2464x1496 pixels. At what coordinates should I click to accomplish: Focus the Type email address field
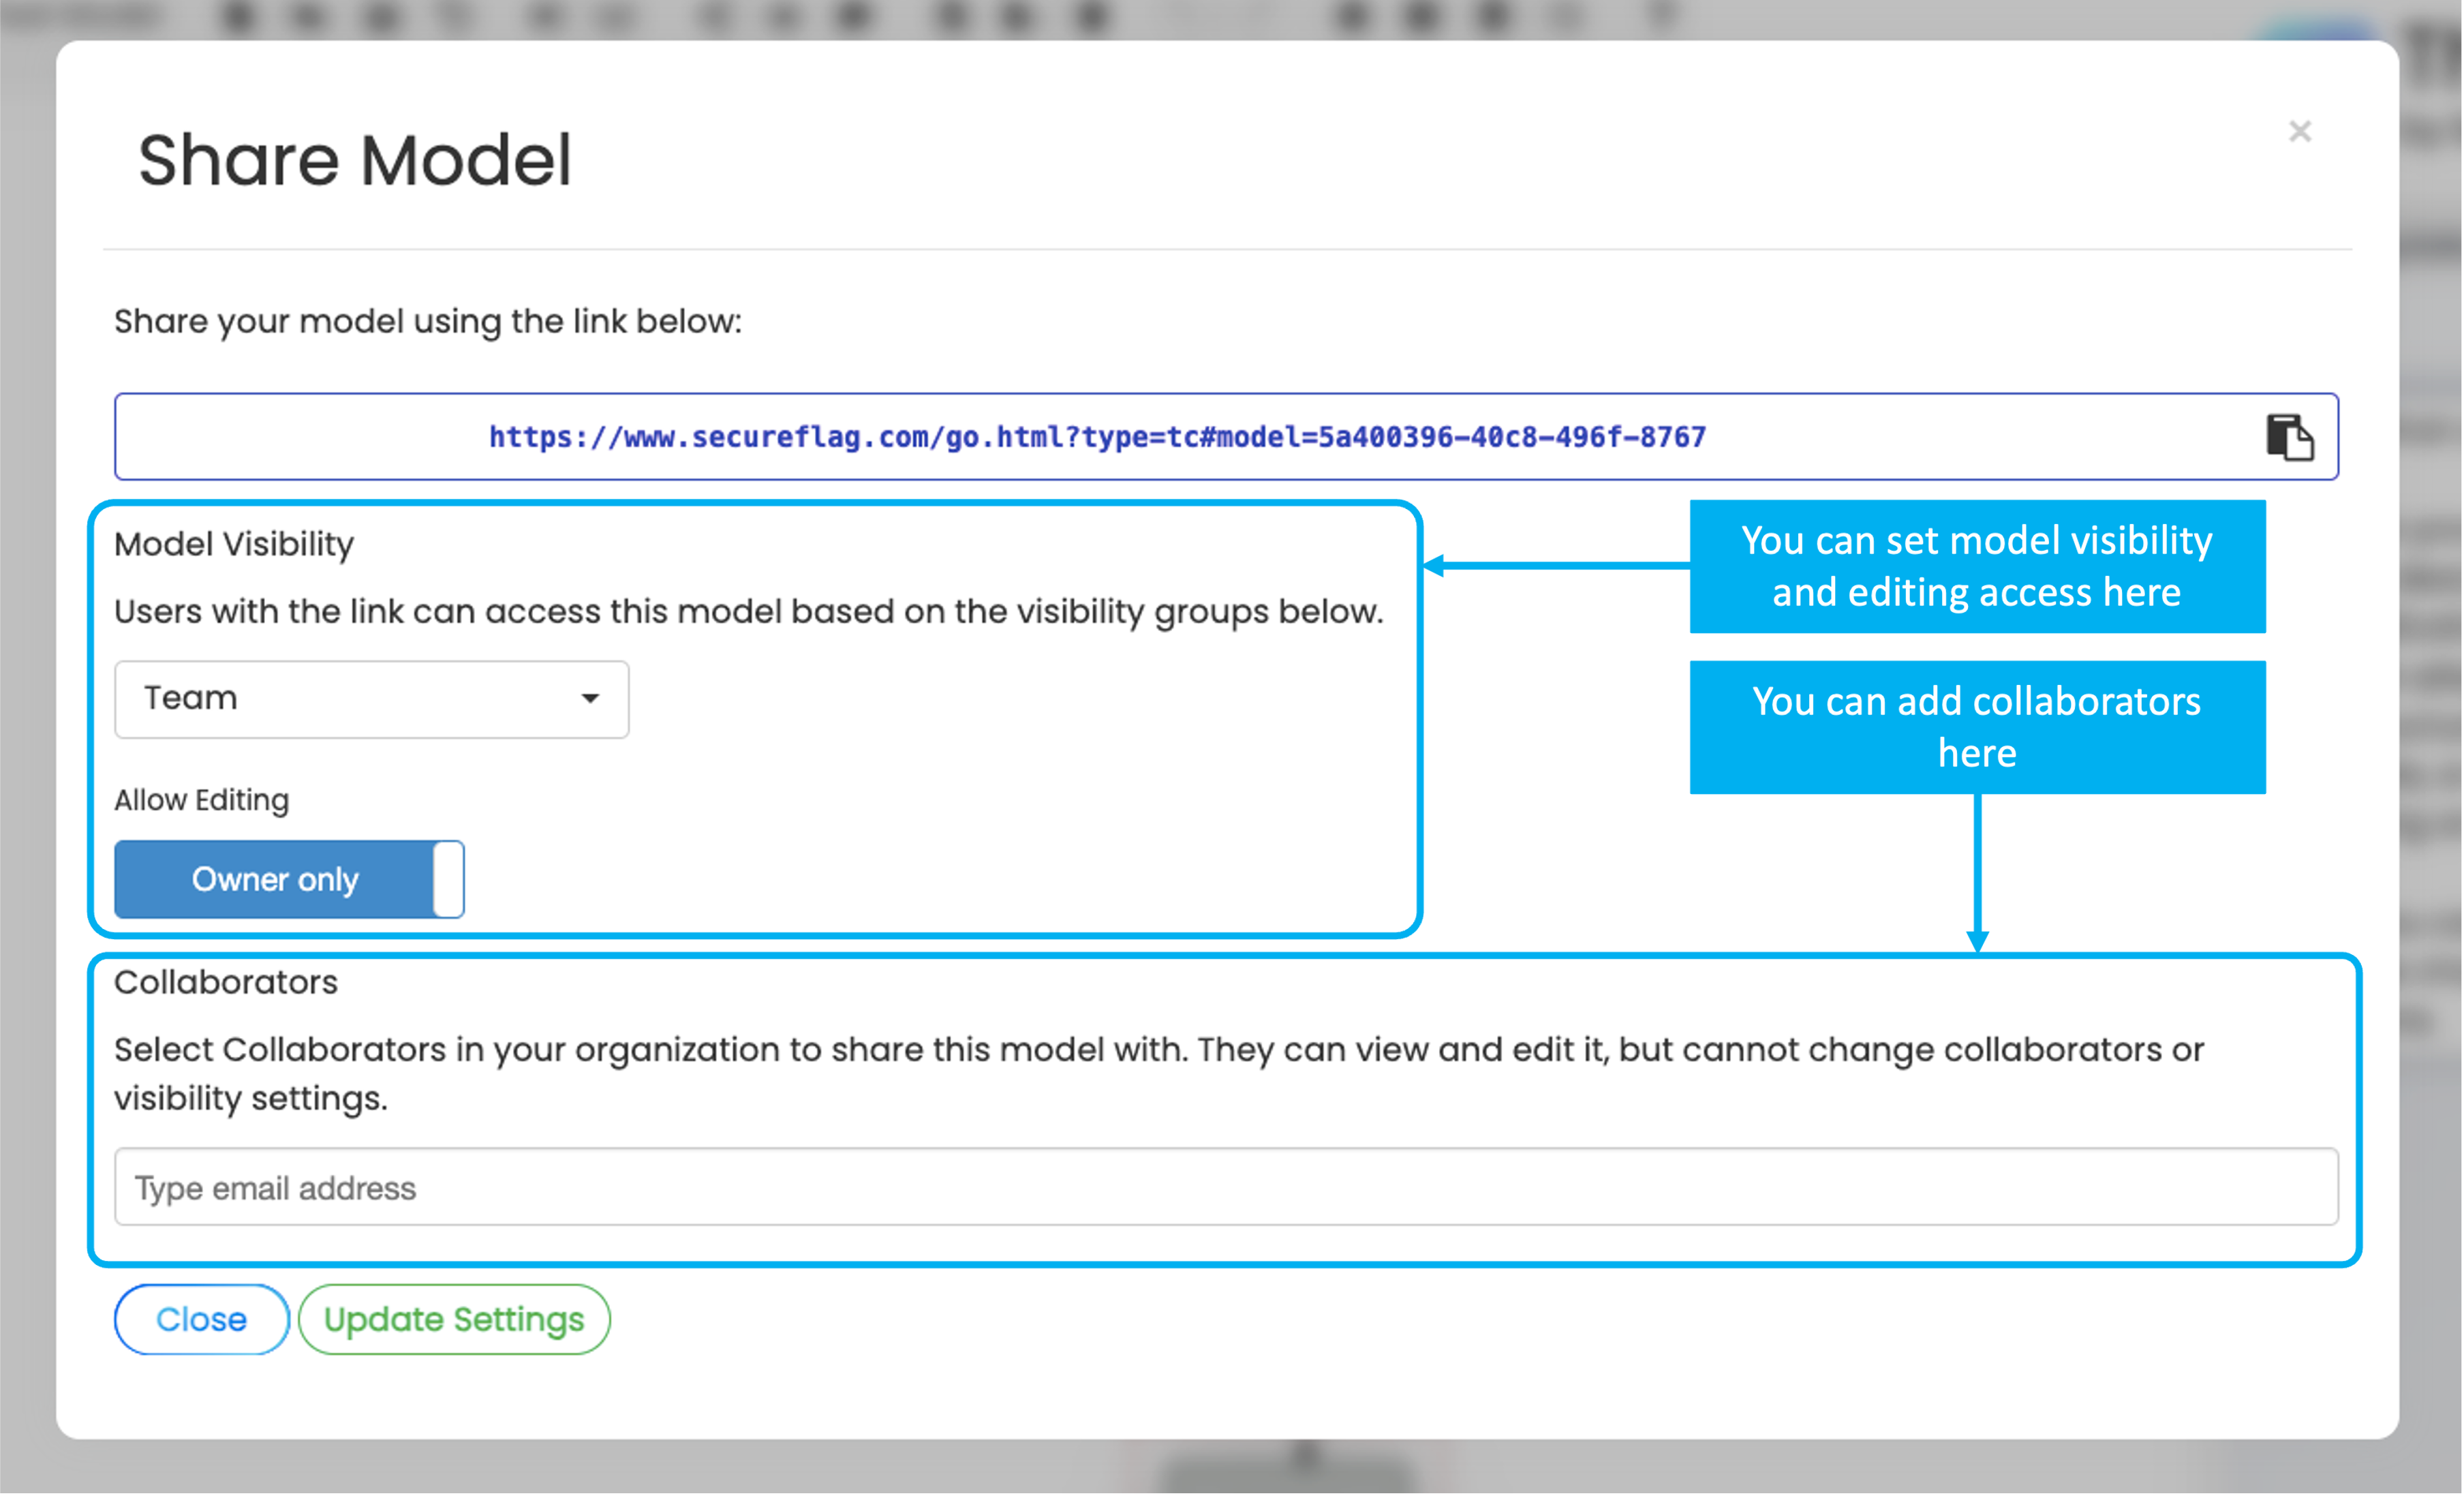pos(1225,1187)
